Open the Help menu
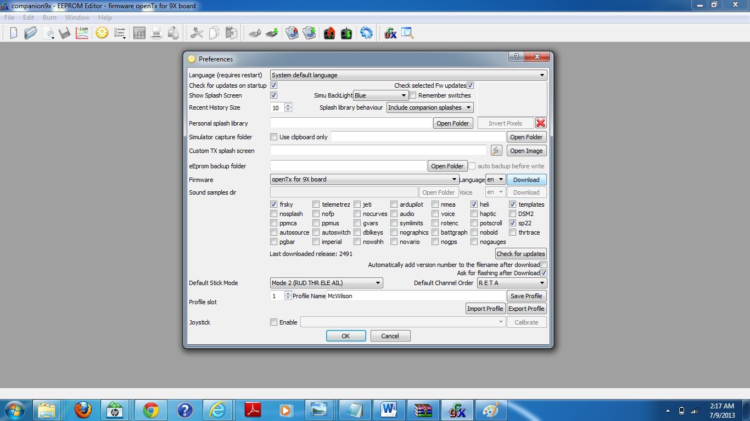 pyautogui.click(x=105, y=18)
